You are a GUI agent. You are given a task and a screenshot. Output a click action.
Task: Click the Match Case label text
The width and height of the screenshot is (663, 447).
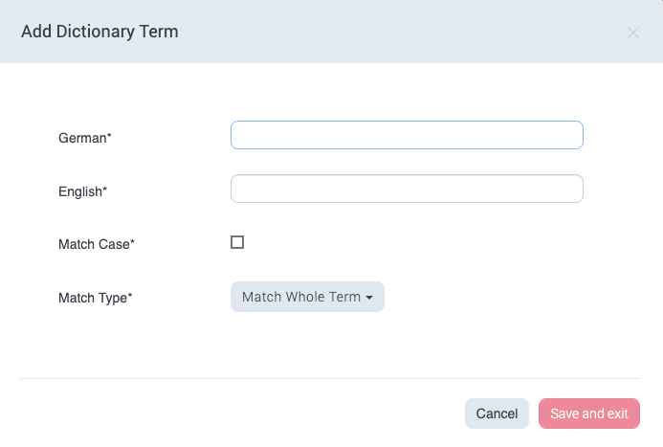coord(93,244)
